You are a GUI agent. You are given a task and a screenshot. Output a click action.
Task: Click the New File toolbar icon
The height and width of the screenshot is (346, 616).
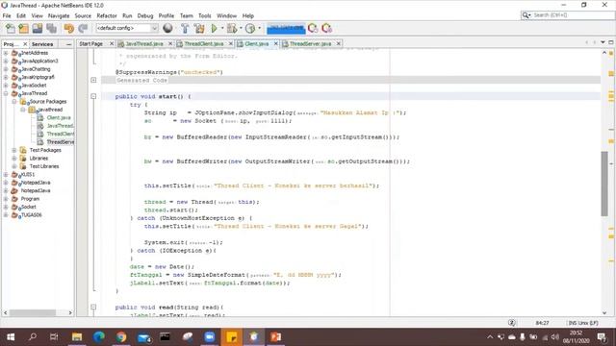click(11, 28)
